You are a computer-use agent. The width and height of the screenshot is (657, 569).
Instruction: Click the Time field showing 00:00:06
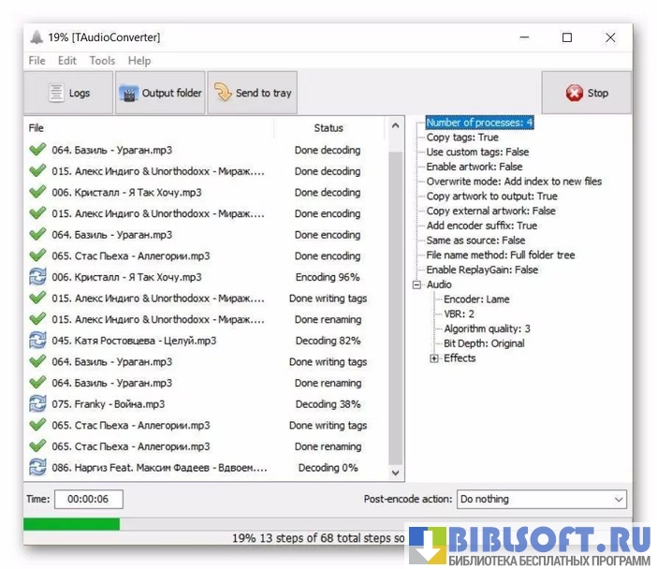89,500
